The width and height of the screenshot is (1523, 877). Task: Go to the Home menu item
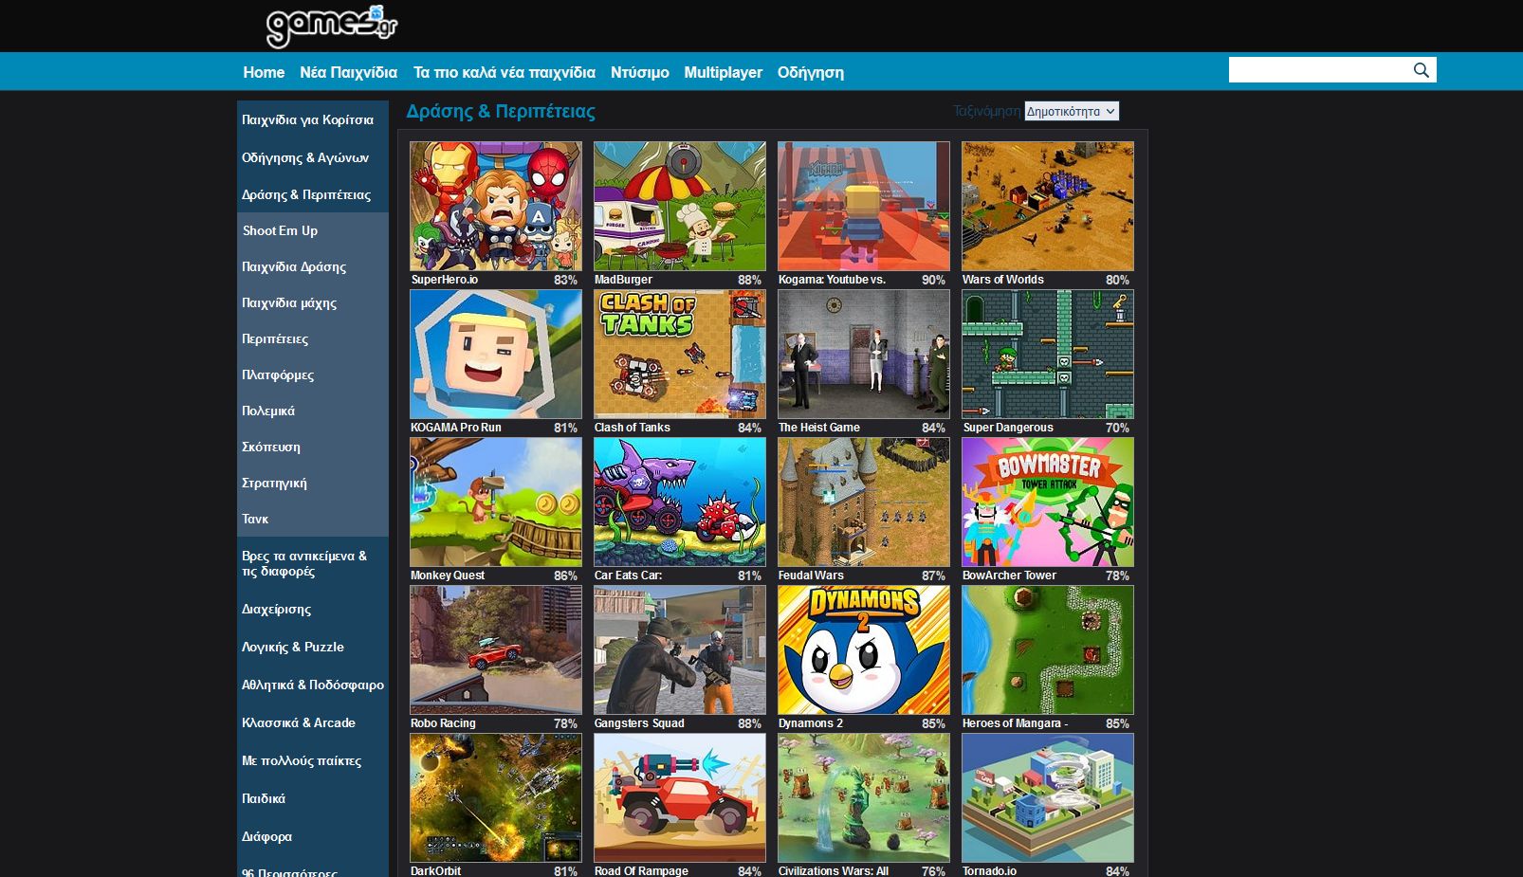coord(264,72)
